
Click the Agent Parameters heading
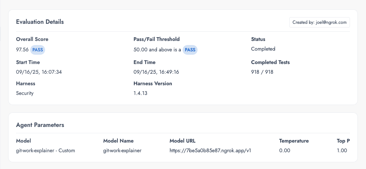[x=40, y=125]
